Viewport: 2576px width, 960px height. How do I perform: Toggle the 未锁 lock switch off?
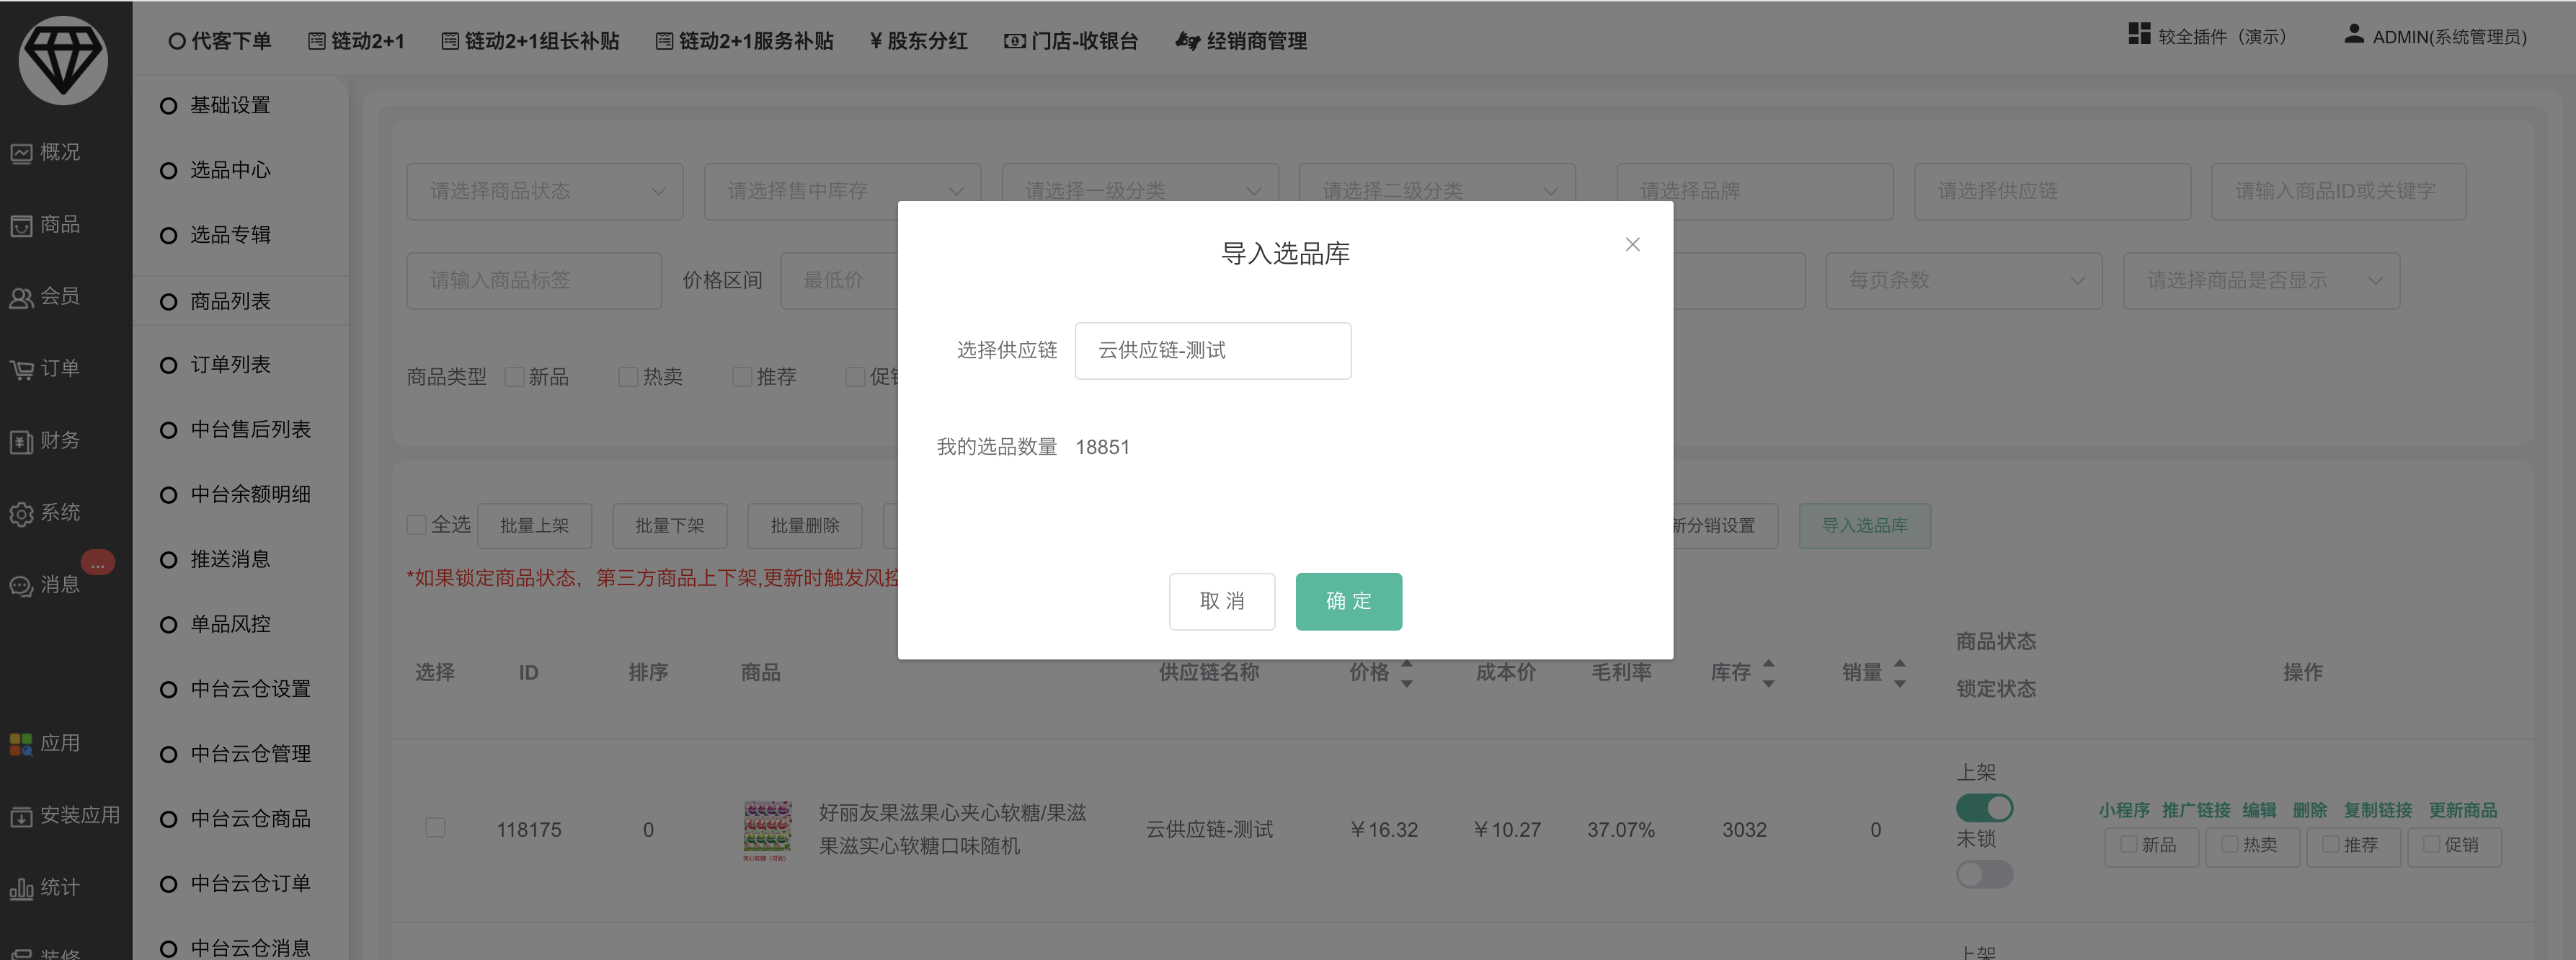click(x=1984, y=874)
